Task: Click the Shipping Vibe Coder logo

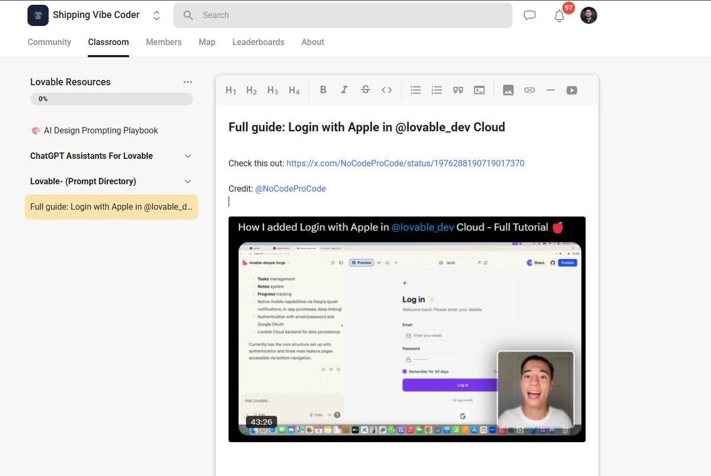Action: [38, 15]
